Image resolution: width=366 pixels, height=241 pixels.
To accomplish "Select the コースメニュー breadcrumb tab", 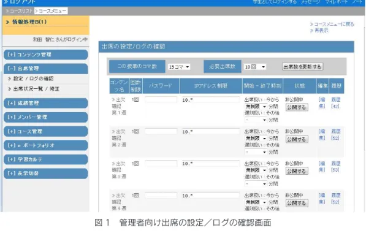I will [x=51, y=11].
